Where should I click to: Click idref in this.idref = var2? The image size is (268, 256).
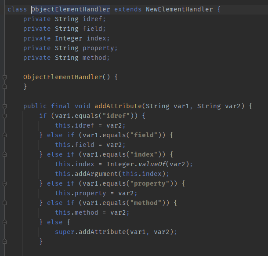pos(84,125)
